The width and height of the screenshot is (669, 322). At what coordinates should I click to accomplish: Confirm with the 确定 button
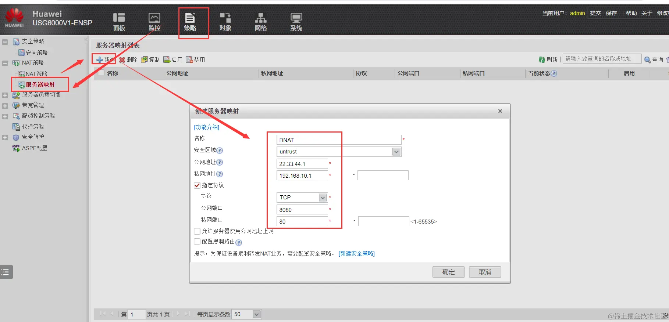point(448,272)
